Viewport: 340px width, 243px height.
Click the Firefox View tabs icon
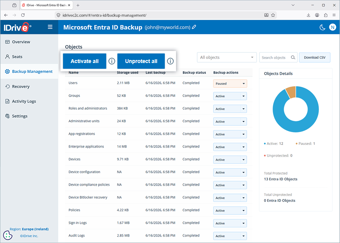coord(14,5)
